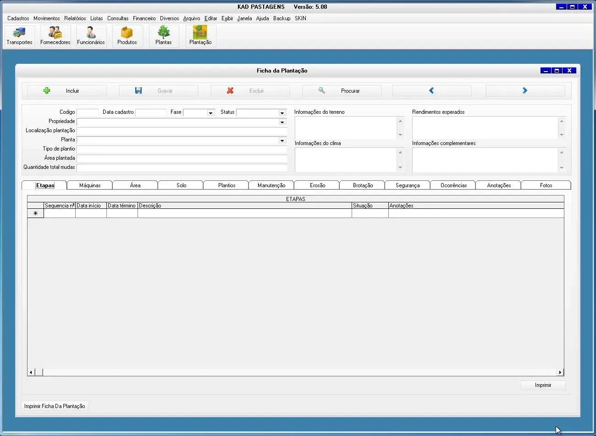
Task: Switch to the Manutenção tab
Action: 271,185
